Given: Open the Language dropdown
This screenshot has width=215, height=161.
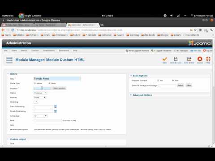Looking at the screenshot, I should point(40,116).
